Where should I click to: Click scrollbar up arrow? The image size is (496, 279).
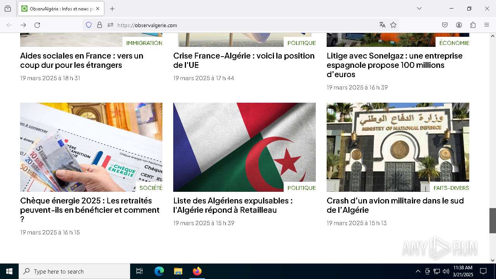pos(493,36)
